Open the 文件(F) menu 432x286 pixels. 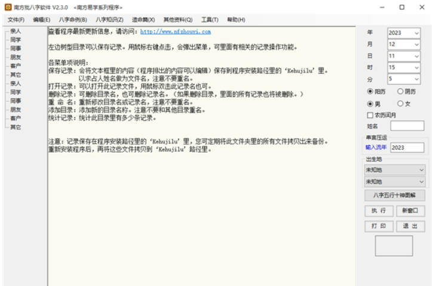pyautogui.click(x=16, y=20)
